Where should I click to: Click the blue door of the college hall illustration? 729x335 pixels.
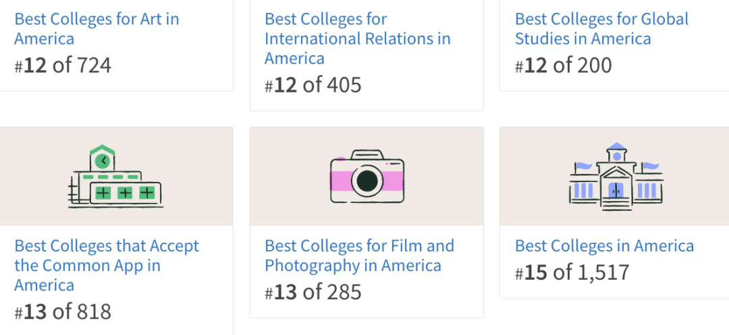tap(615, 189)
